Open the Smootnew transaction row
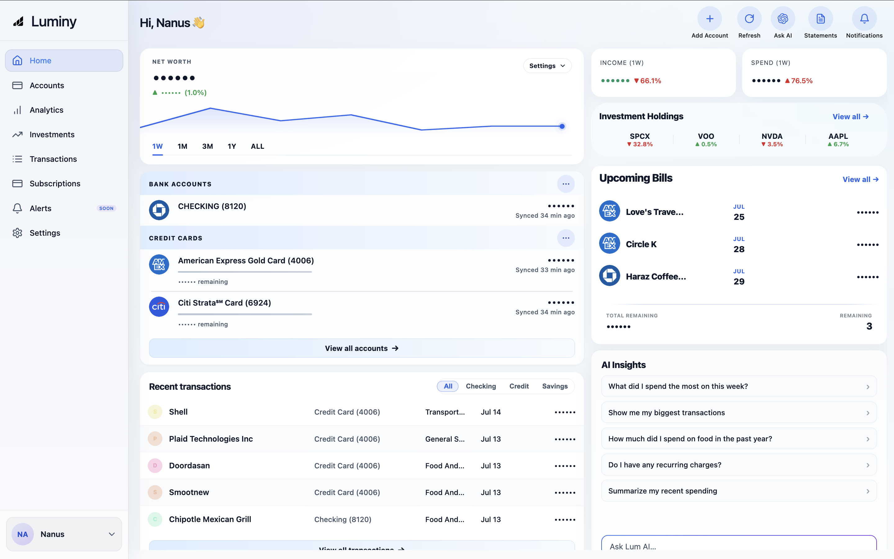 point(362,493)
